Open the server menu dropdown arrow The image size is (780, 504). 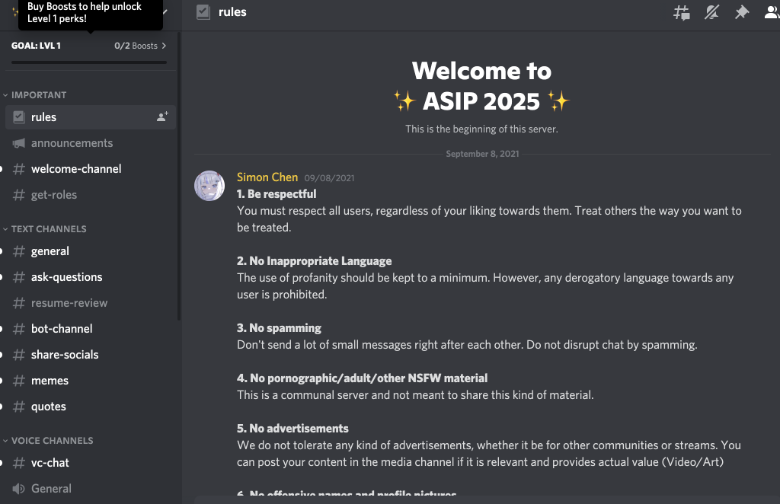pos(165,11)
